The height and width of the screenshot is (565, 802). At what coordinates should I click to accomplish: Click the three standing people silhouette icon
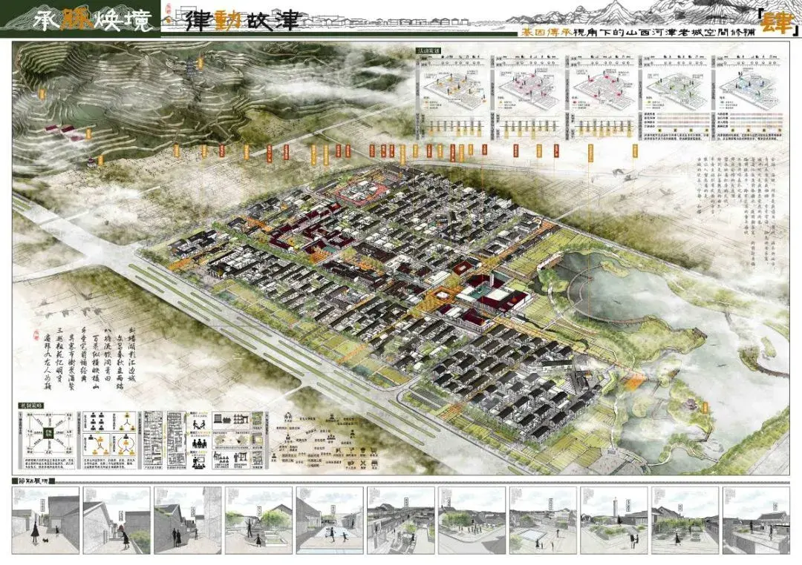200,443
